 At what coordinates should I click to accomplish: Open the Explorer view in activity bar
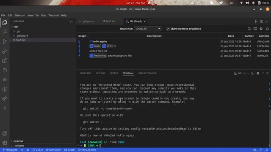(5, 22)
